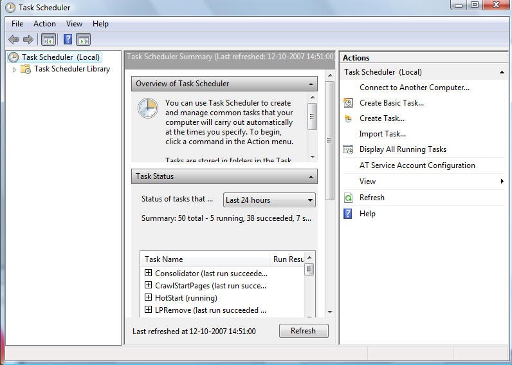Image resolution: width=512 pixels, height=365 pixels.
Task: Click the Run Result column header
Action: click(288, 259)
